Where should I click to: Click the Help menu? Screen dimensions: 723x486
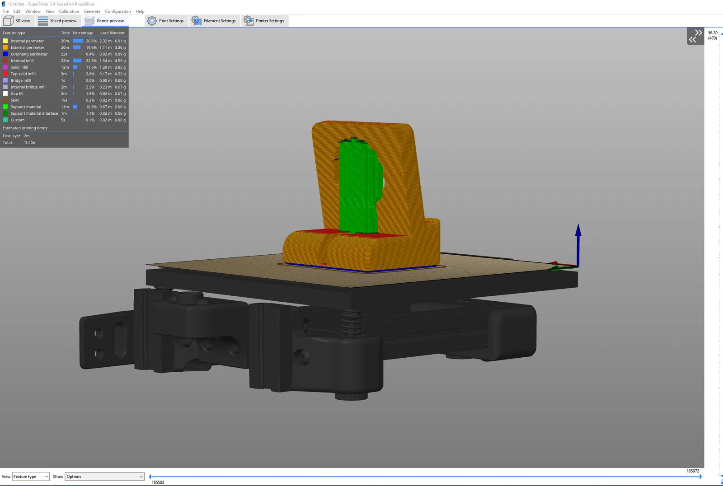coord(140,11)
